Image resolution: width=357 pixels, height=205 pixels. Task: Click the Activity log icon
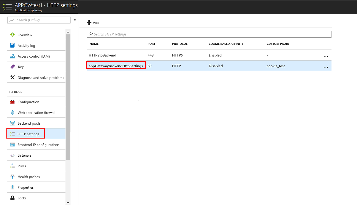(x=12, y=45)
